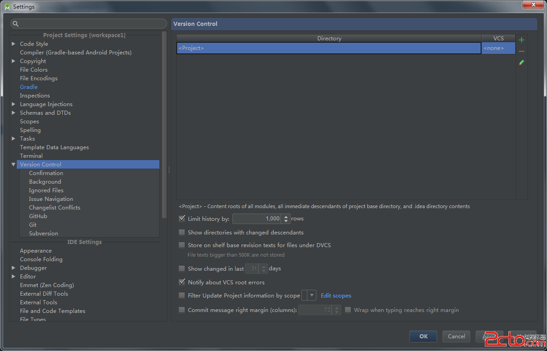The height and width of the screenshot is (351, 547).
Task: Open File Encodings settings
Action: (39, 78)
